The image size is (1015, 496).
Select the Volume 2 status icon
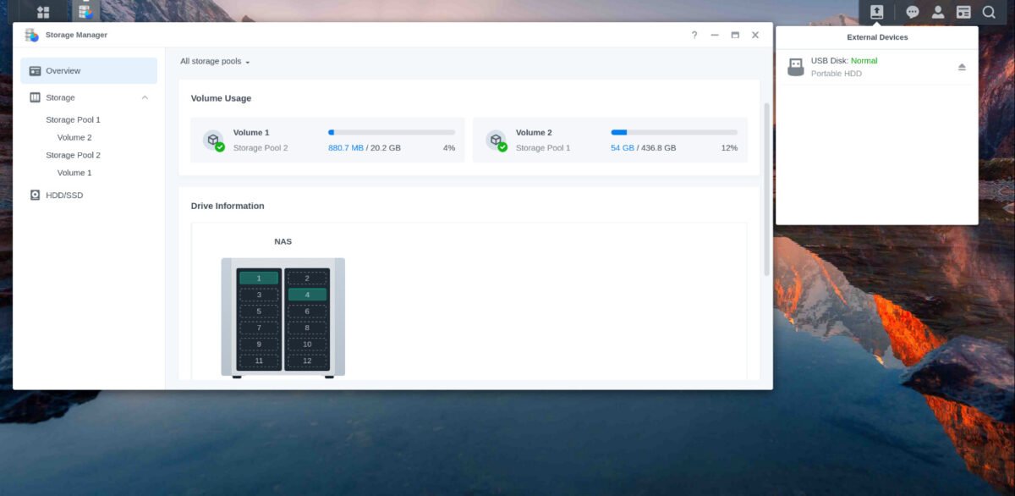[497, 140]
